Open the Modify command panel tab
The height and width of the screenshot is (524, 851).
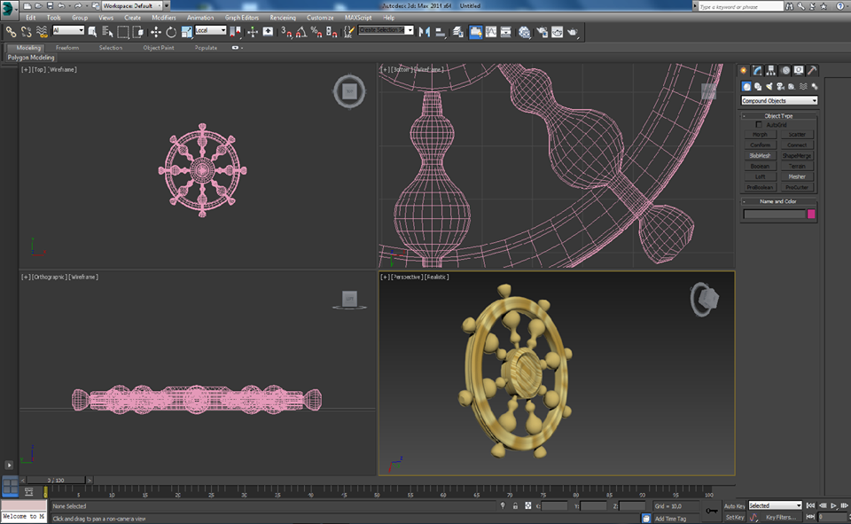[x=757, y=70]
